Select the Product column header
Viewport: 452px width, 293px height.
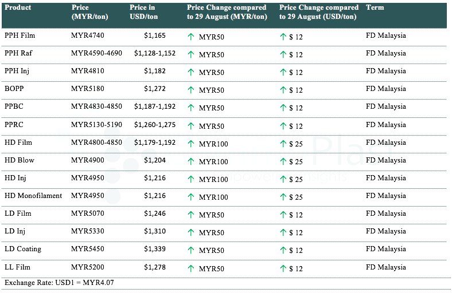coord(18,8)
